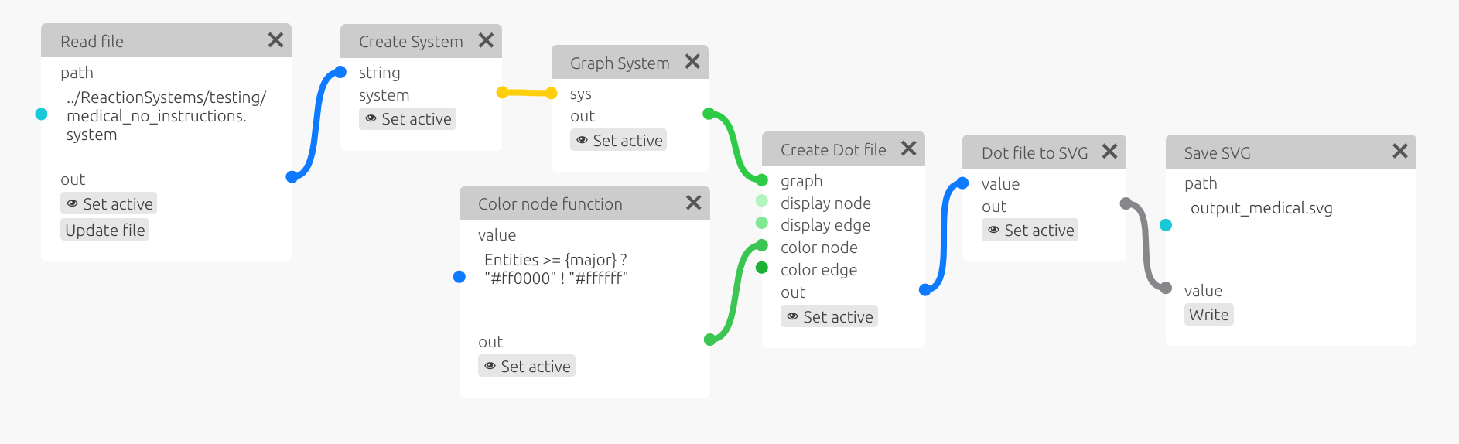Click the yellow system output port
The height and width of the screenshot is (444, 1459).
(502, 93)
